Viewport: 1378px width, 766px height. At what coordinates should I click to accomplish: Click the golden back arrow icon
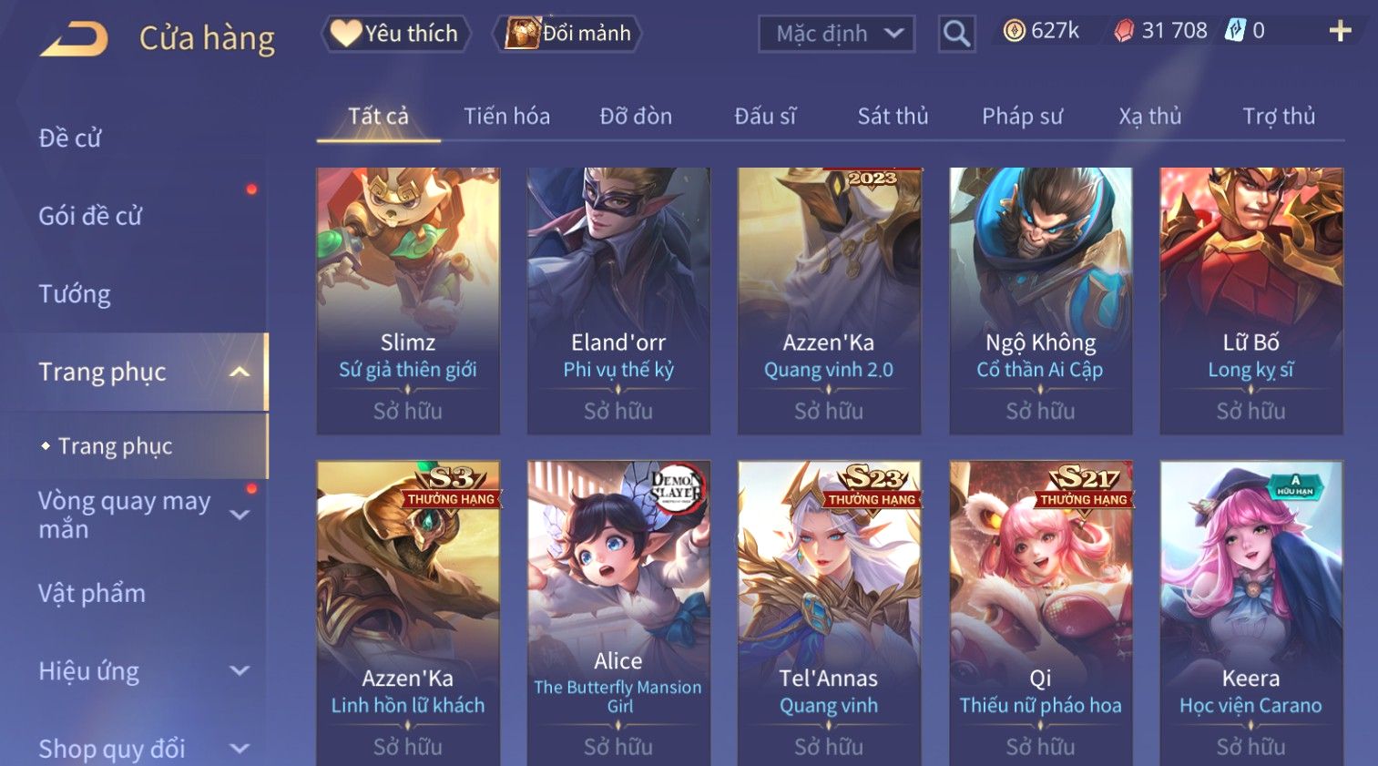(x=74, y=39)
